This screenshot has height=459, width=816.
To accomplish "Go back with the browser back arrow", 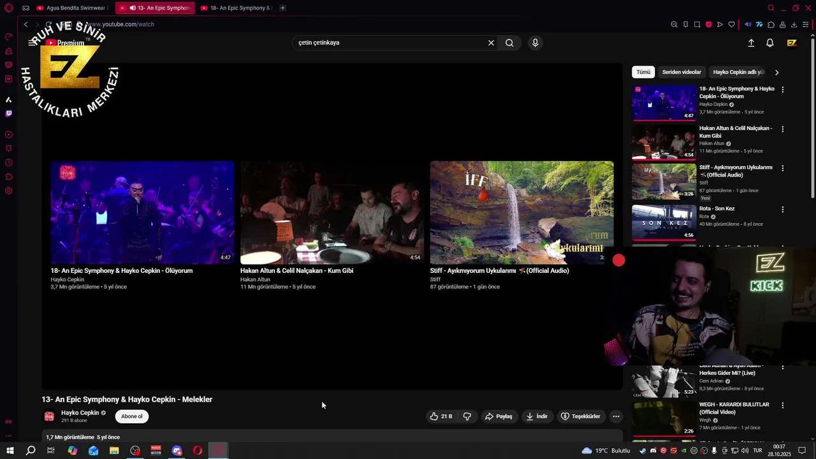I will pyautogui.click(x=25, y=24).
